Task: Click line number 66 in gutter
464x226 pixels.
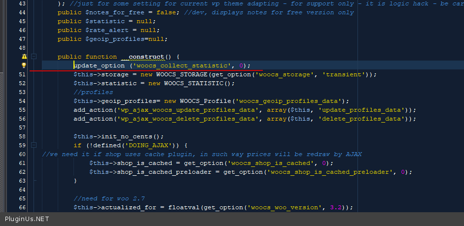Action: point(22,207)
